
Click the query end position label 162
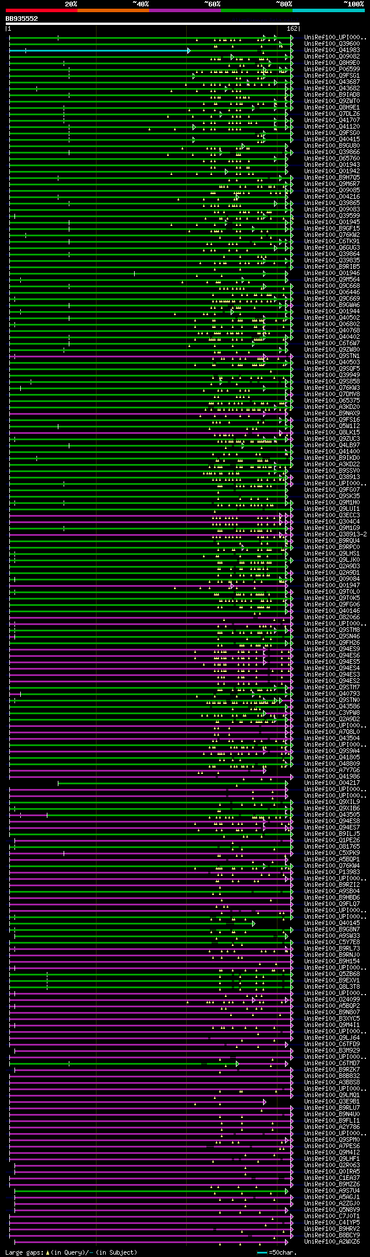coord(292,28)
